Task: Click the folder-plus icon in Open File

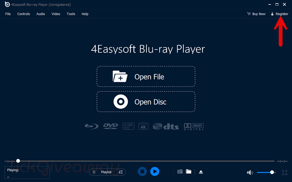Action: point(120,76)
